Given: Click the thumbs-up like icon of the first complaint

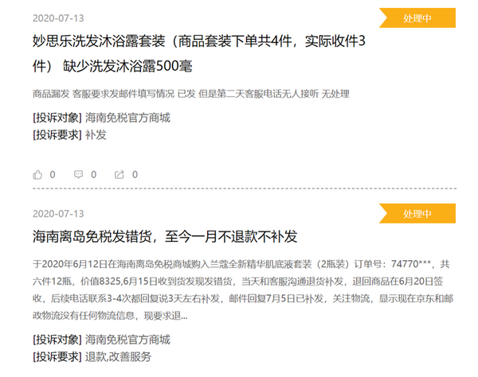Looking at the screenshot, I should [37, 175].
